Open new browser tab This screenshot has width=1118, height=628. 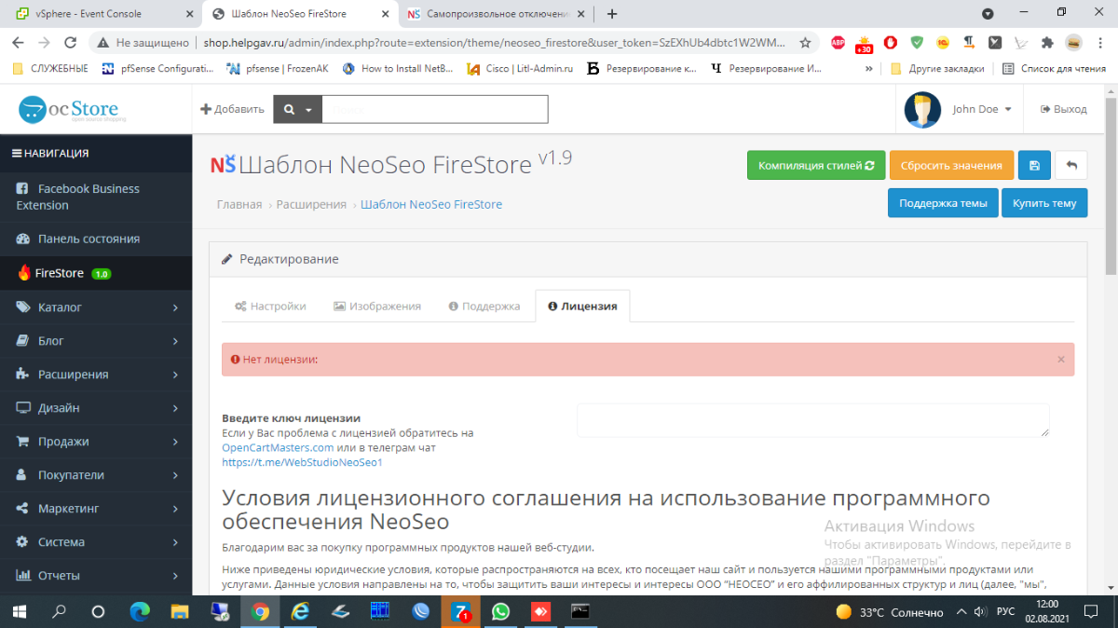[612, 14]
